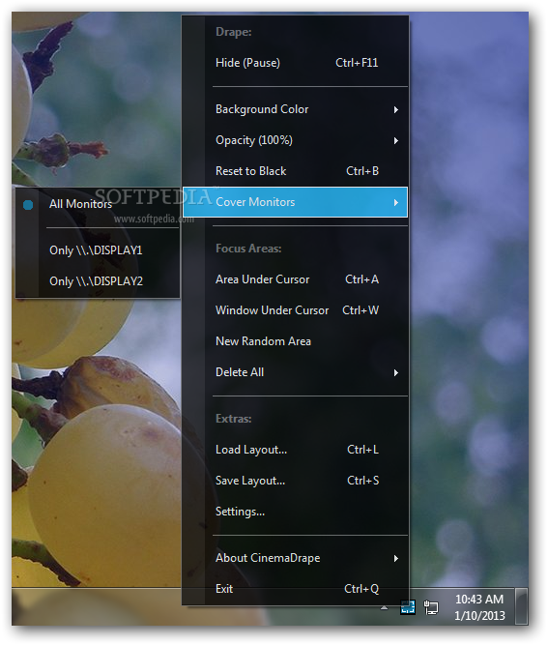
Task: Open the network tray icon
Action: click(x=431, y=607)
